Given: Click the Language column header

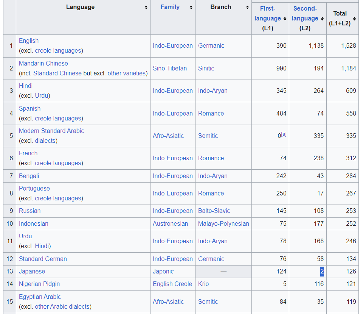Looking at the screenshot, I should pyautogui.click(x=80, y=7).
